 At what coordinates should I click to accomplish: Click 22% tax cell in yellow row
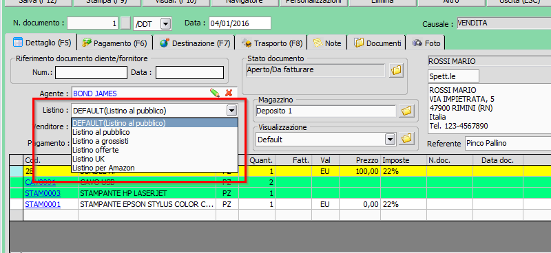404,172
